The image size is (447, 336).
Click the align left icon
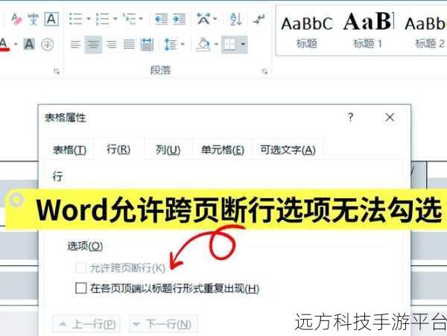coord(75,45)
